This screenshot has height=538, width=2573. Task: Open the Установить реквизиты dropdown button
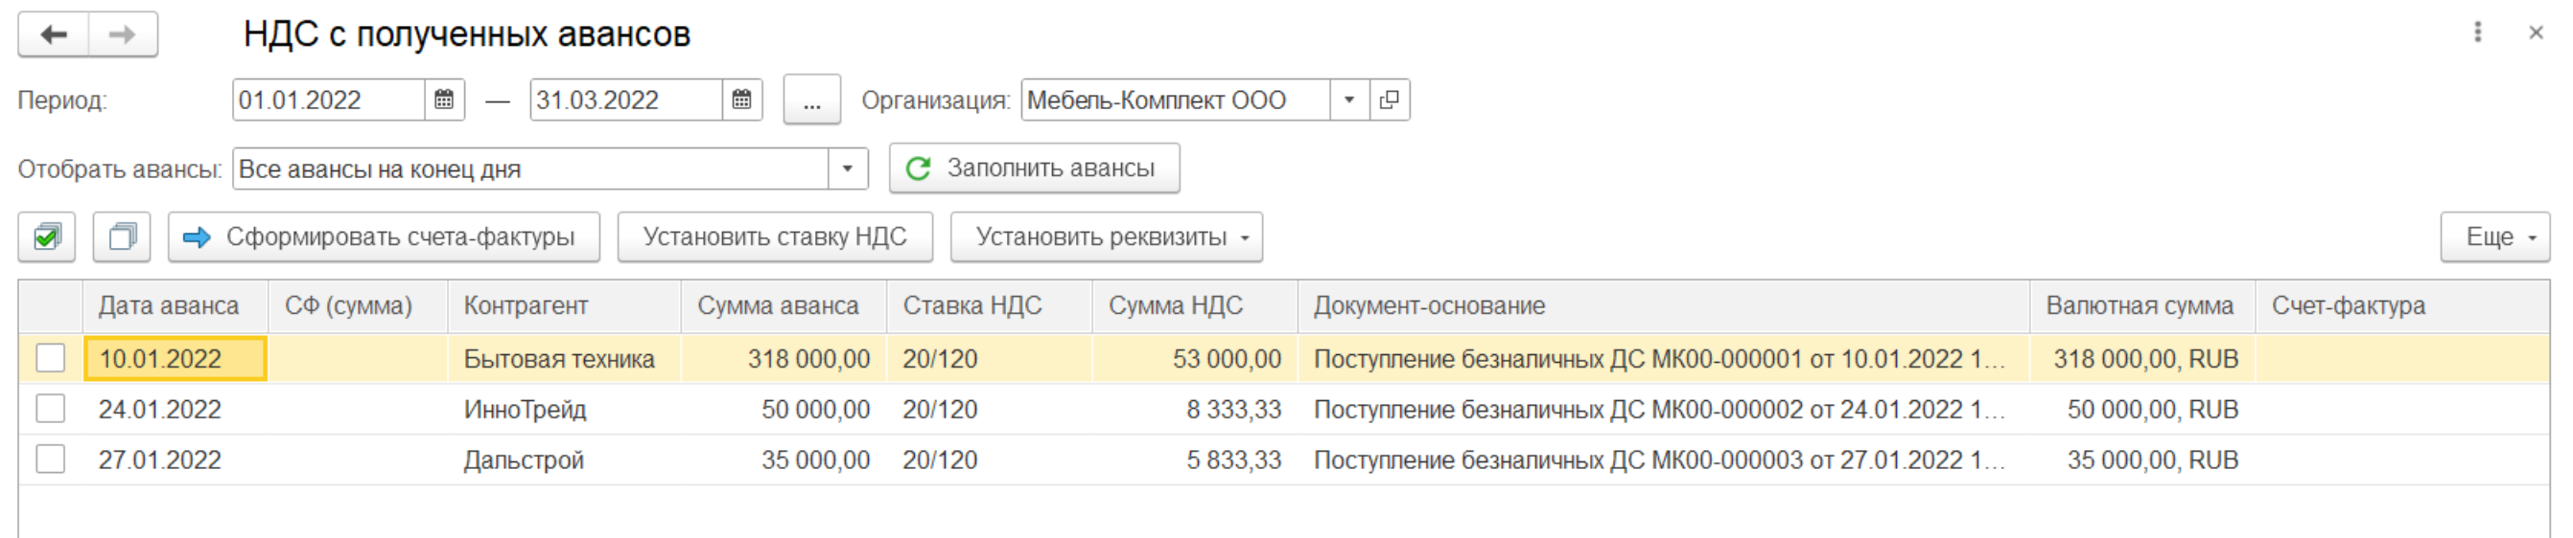coord(1106,237)
